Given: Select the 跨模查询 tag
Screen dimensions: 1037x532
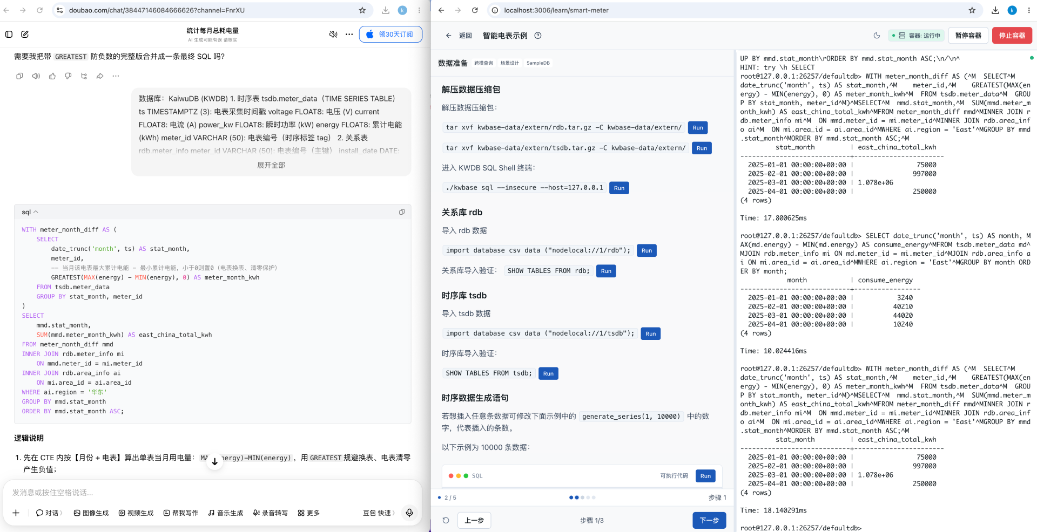Looking at the screenshot, I should [484, 63].
